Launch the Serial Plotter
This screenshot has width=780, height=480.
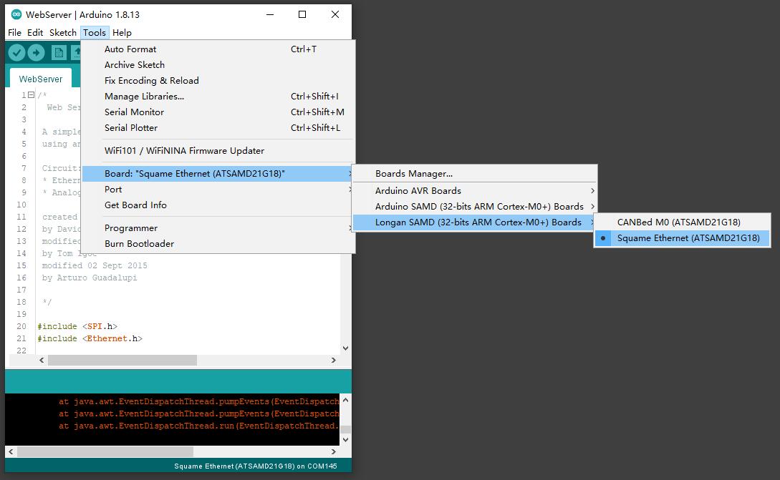coord(218,128)
